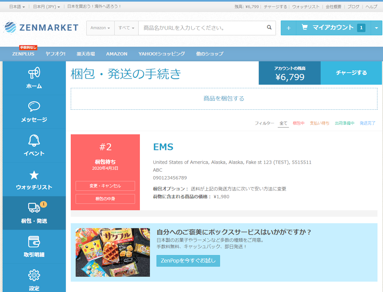This screenshot has height=292, width=383.
Task: Click the blue チャージする button
Action: pyautogui.click(x=351, y=73)
